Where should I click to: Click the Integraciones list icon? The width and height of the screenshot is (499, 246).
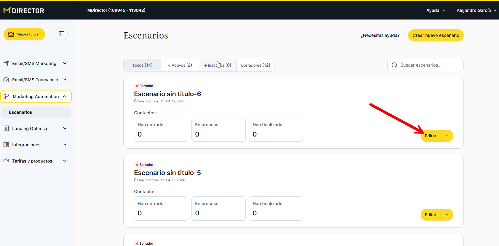point(6,145)
